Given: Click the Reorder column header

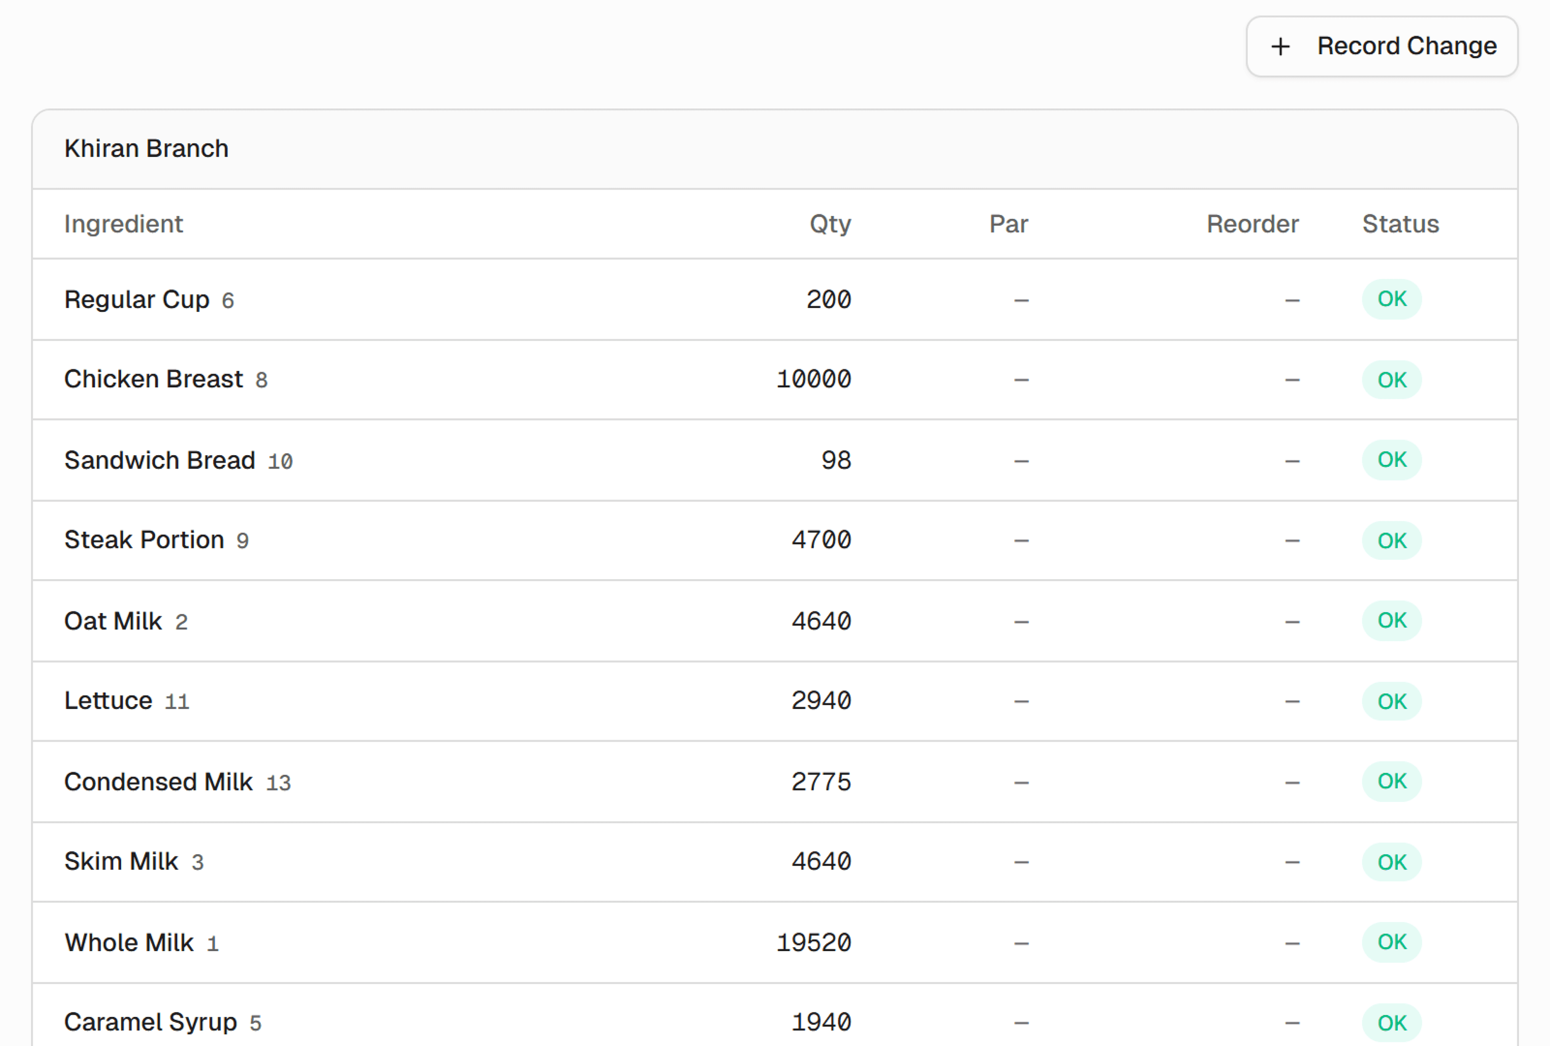Looking at the screenshot, I should 1252,224.
